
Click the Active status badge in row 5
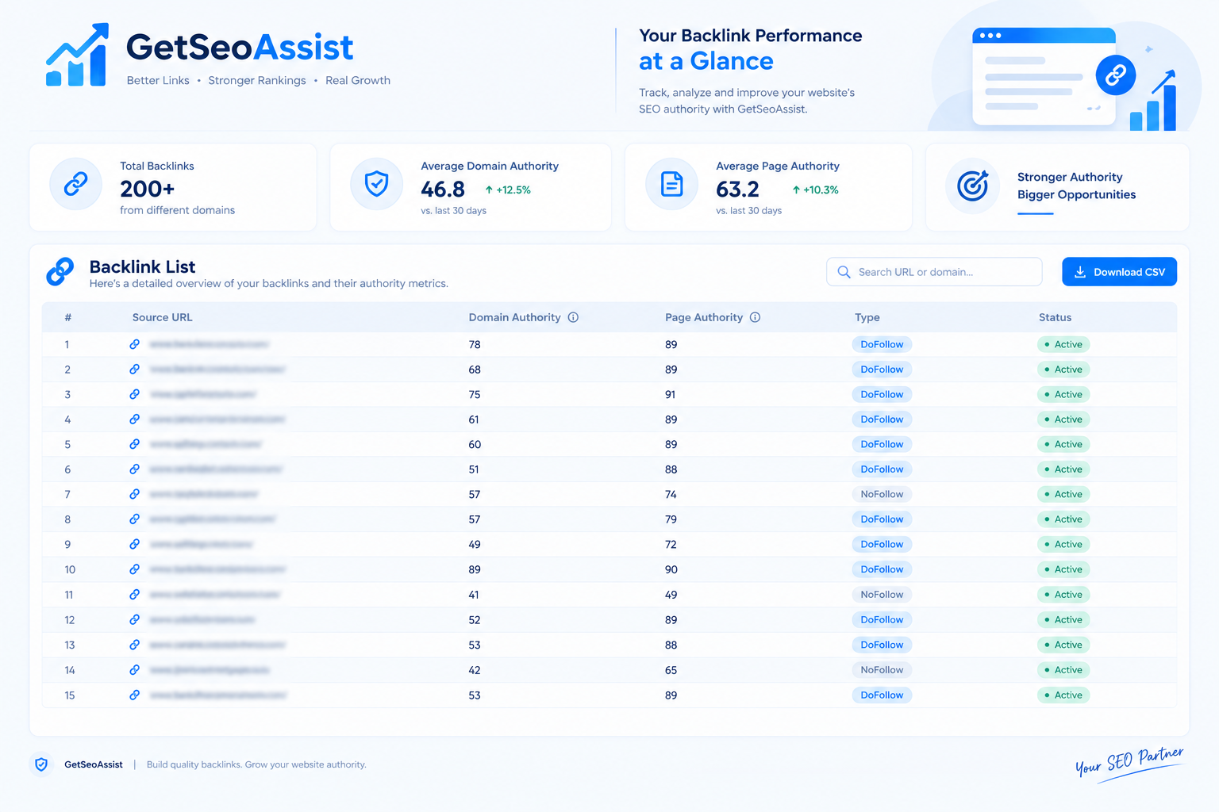tap(1063, 444)
